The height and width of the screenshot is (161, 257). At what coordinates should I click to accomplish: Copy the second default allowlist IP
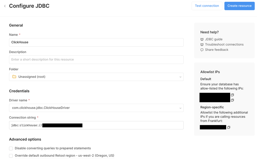pyautogui.click(x=232, y=100)
